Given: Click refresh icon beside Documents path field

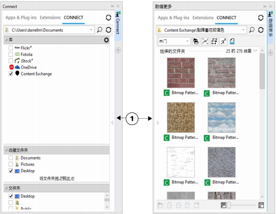Looking at the screenshot, I should 108,30.
